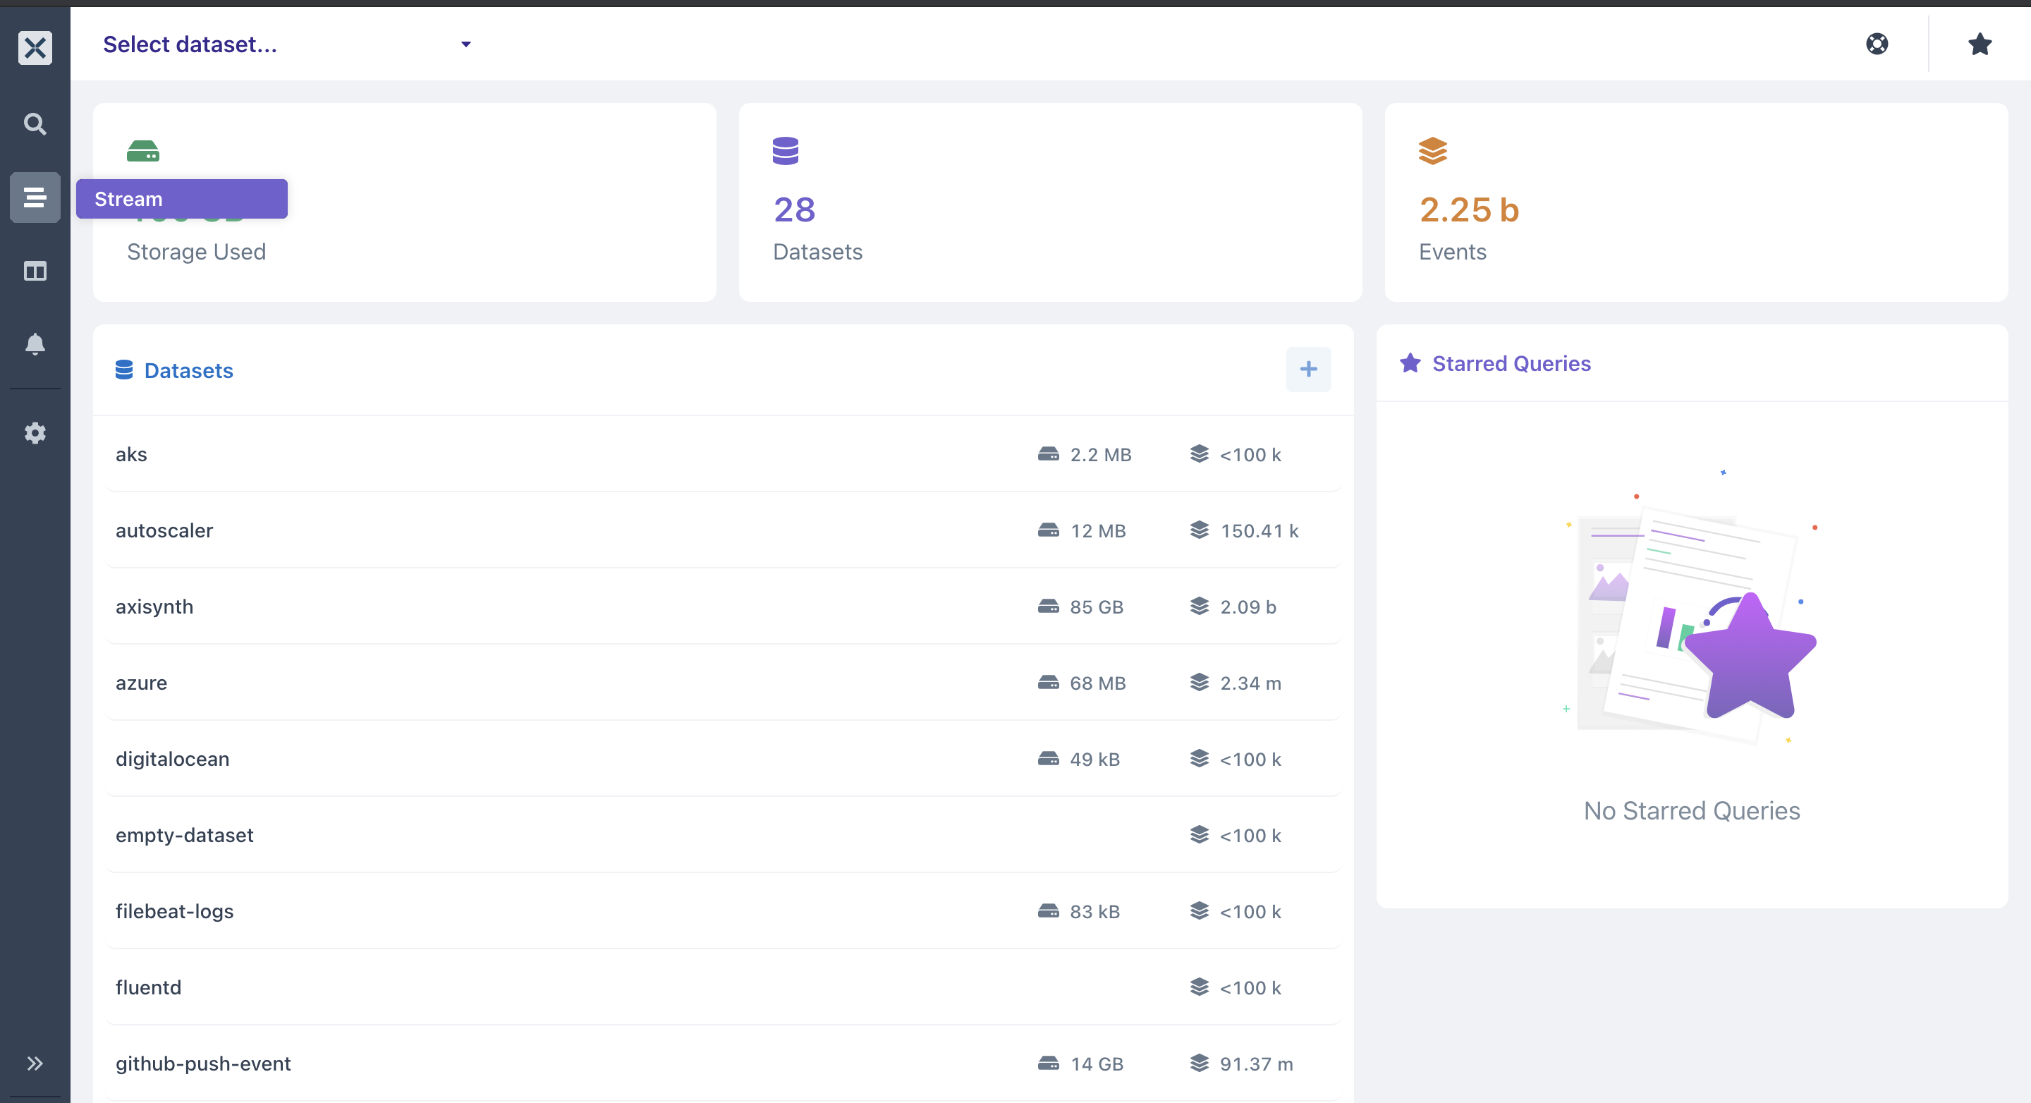Click the Datasets panel heading
The image size is (2031, 1103).
[x=188, y=370]
